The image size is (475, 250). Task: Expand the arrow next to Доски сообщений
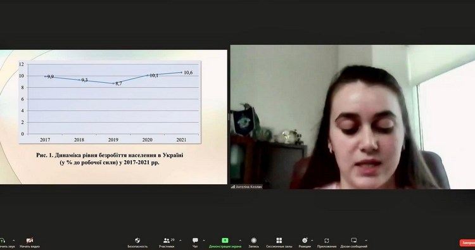pos(365,241)
